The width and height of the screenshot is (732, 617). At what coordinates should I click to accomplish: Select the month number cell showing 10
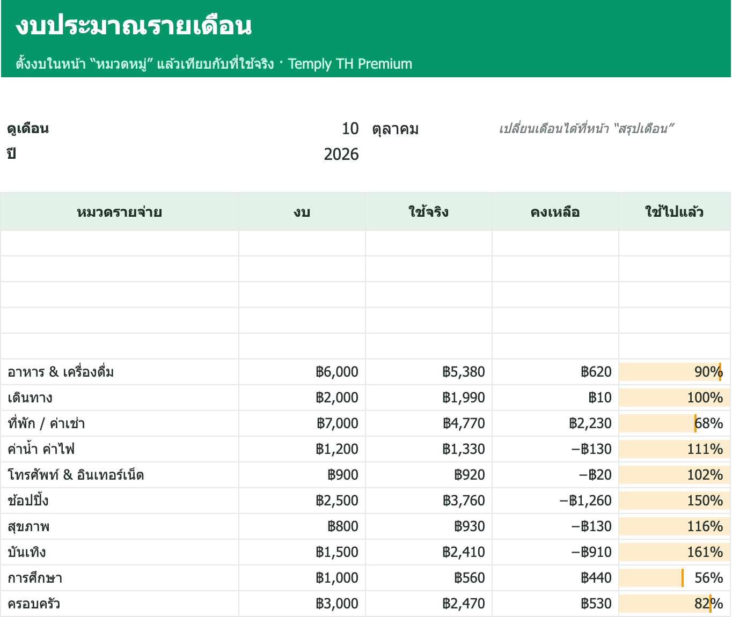click(302, 129)
